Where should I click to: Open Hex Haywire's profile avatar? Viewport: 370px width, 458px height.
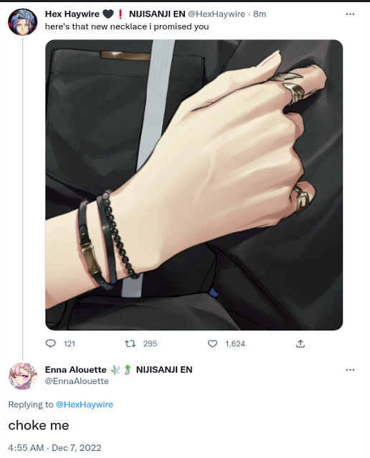[x=22, y=22]
